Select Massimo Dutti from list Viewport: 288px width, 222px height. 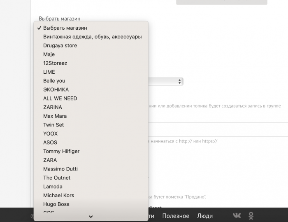coord(91,169)
